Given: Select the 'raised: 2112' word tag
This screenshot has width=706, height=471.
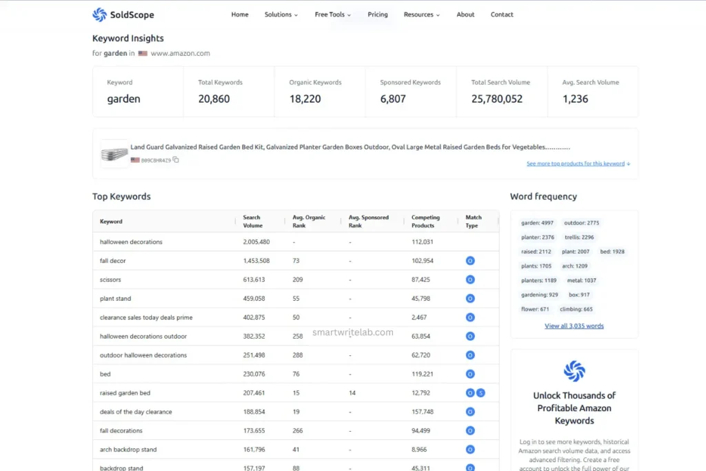Looking at the screenshot, I should (x=536, y=252).
